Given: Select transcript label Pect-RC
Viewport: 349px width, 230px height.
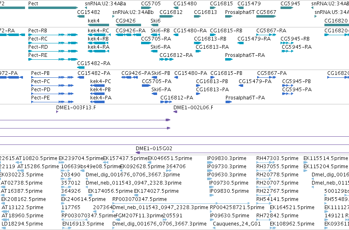Looking at the screenshot, I should (x=38, y=39).
